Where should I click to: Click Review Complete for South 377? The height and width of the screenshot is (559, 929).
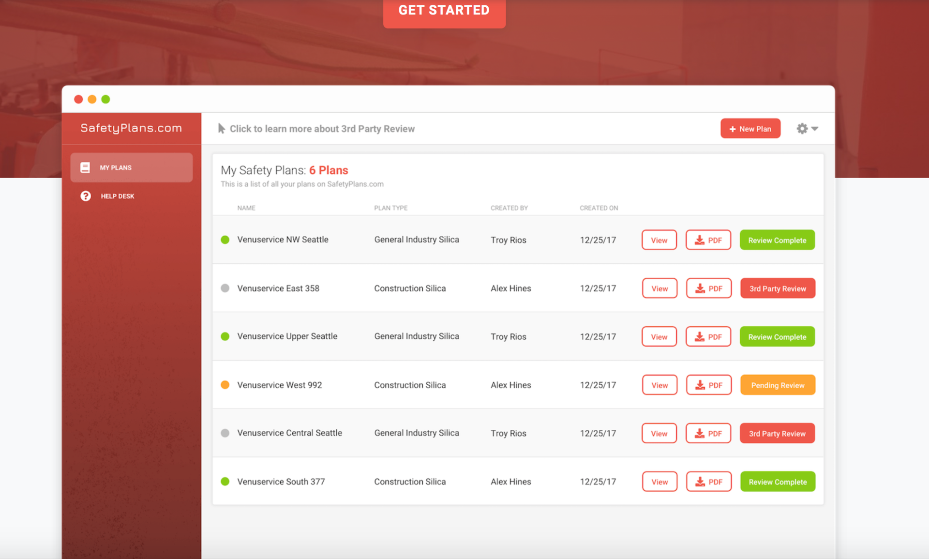coord(778,482)
